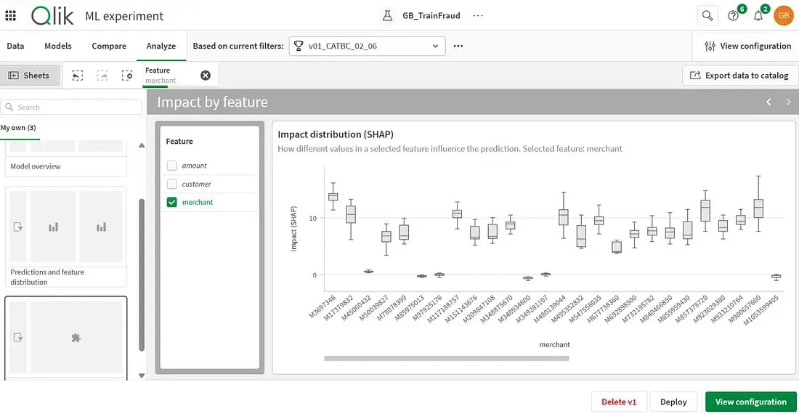Screen dimensions: 799x414
Task: Uncheck the merchant feature checkbox
Action: pos(172,202)
